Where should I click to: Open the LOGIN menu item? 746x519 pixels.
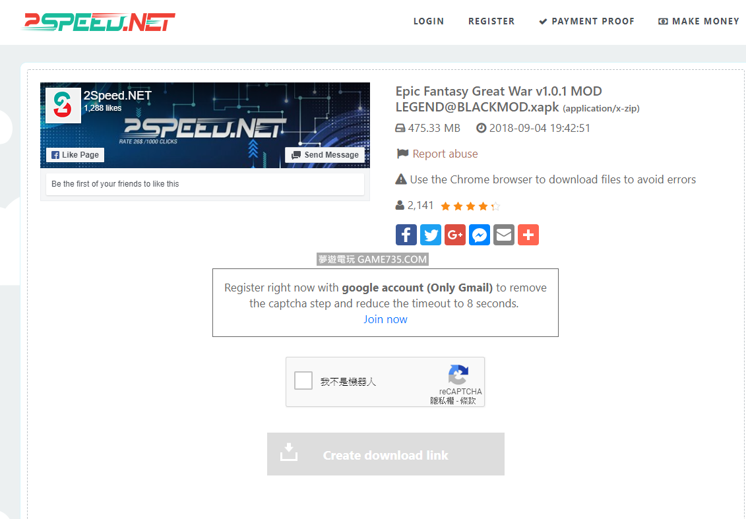(x=428, y=21)
